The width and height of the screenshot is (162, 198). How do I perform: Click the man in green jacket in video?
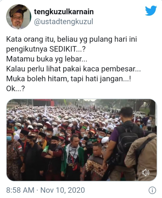tap(73, 157)
